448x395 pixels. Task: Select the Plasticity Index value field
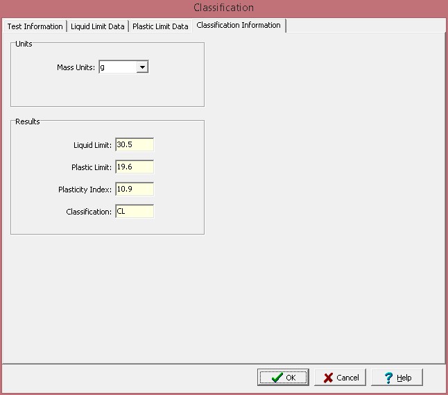(135, 189)
